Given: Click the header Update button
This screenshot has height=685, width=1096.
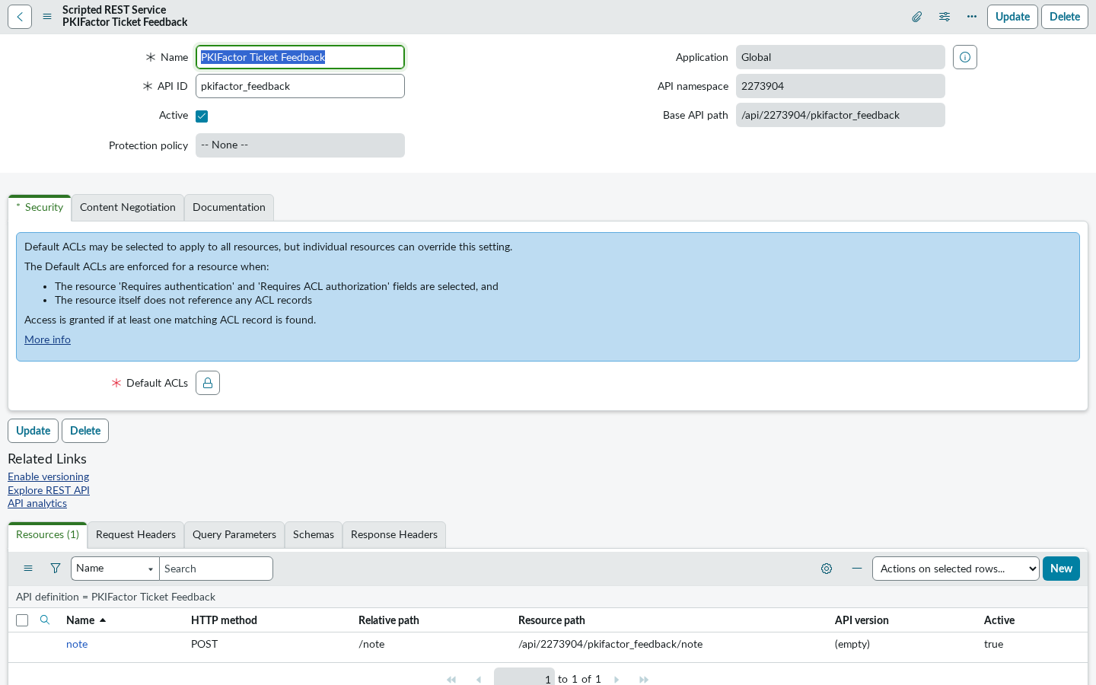Looking at the screenshot, I should pos(1012,17).
